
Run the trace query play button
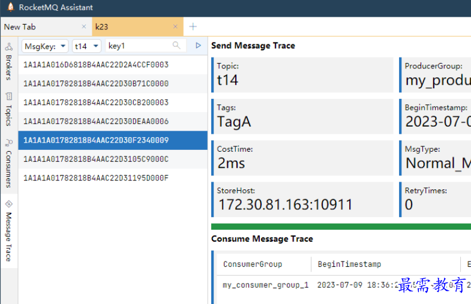[x=198, y=46]
